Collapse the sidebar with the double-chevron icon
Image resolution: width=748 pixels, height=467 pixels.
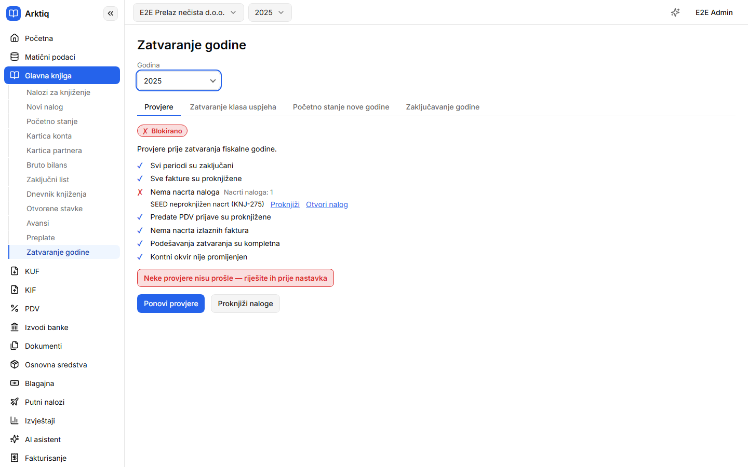(x=111, y=13)
